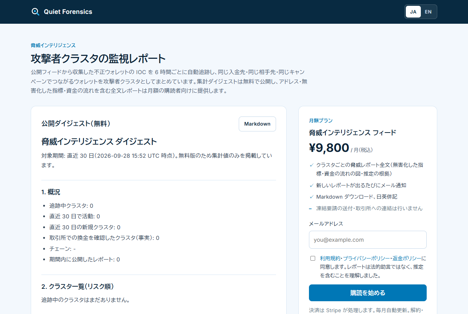Click the 追跡中のクラスタはまだありません message
The image size is (468, 314).
tap(86, 300)
